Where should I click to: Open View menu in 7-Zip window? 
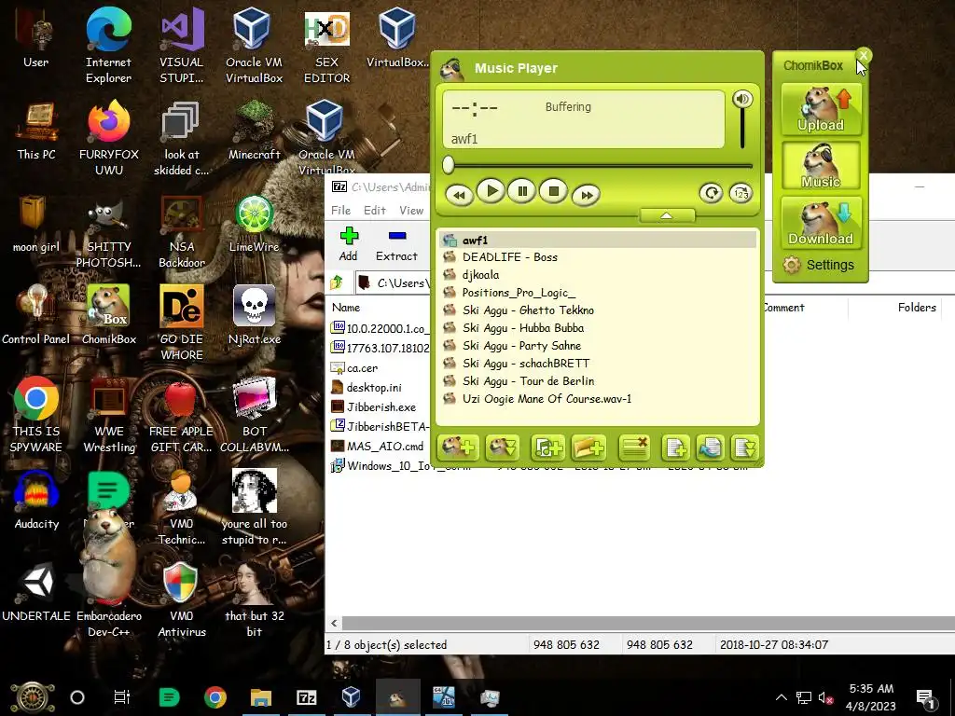pos(411,210)
